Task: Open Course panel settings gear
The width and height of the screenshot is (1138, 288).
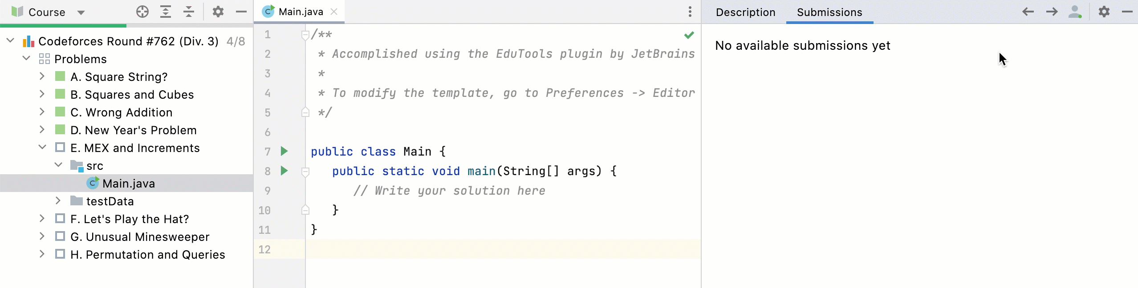Action: [218, 12]
